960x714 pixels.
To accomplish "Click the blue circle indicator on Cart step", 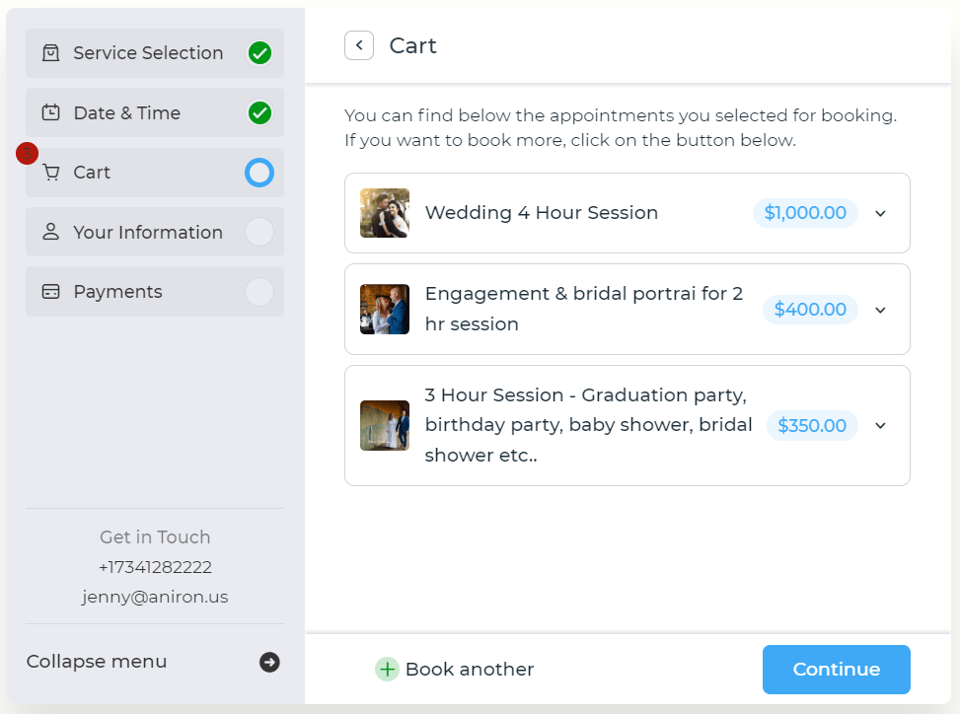I will [x=259, y=173].
